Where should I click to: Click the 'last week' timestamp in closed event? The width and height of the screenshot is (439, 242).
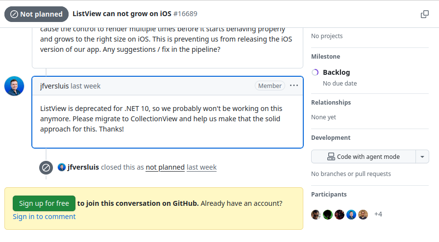pyautogui.click(x=201, y=167)
